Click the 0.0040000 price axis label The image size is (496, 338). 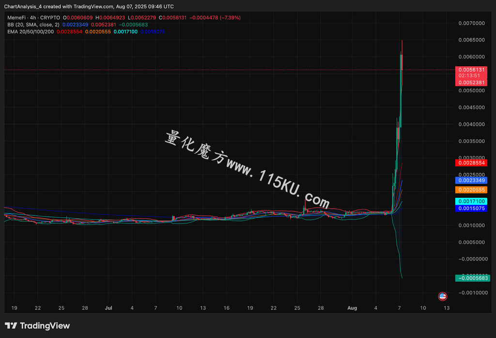pyautogui.click(x=472, y=124)
